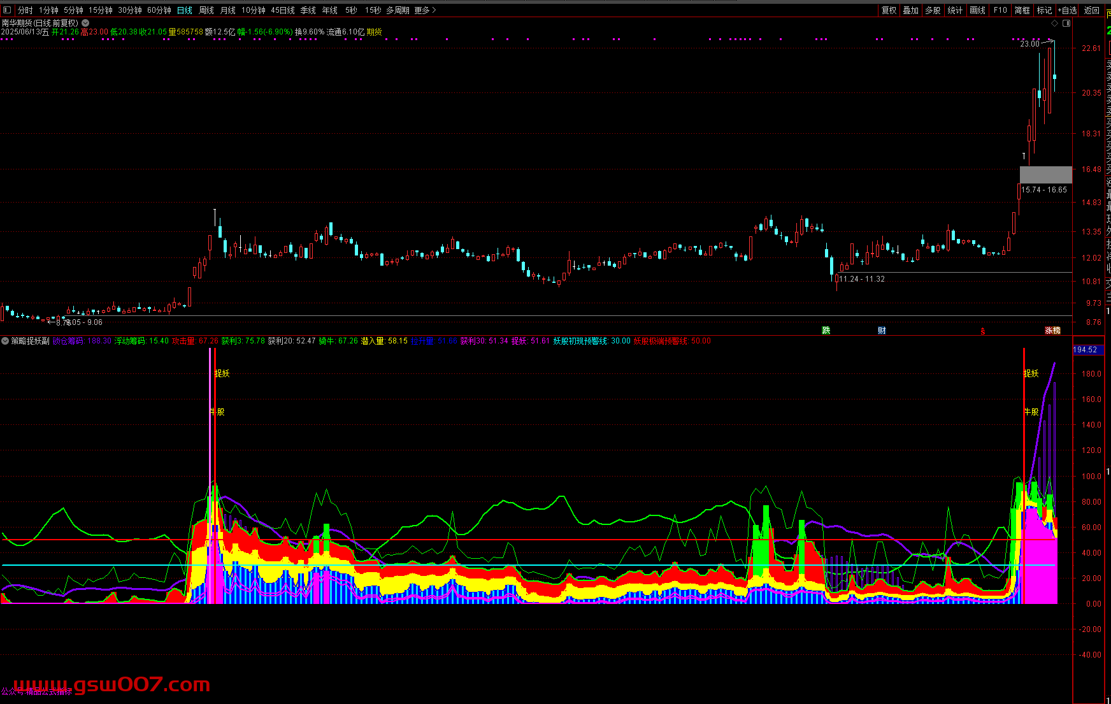Click the 16.48 price axis label
This screenshot has height=704, width=1111.
(1091, 169)
